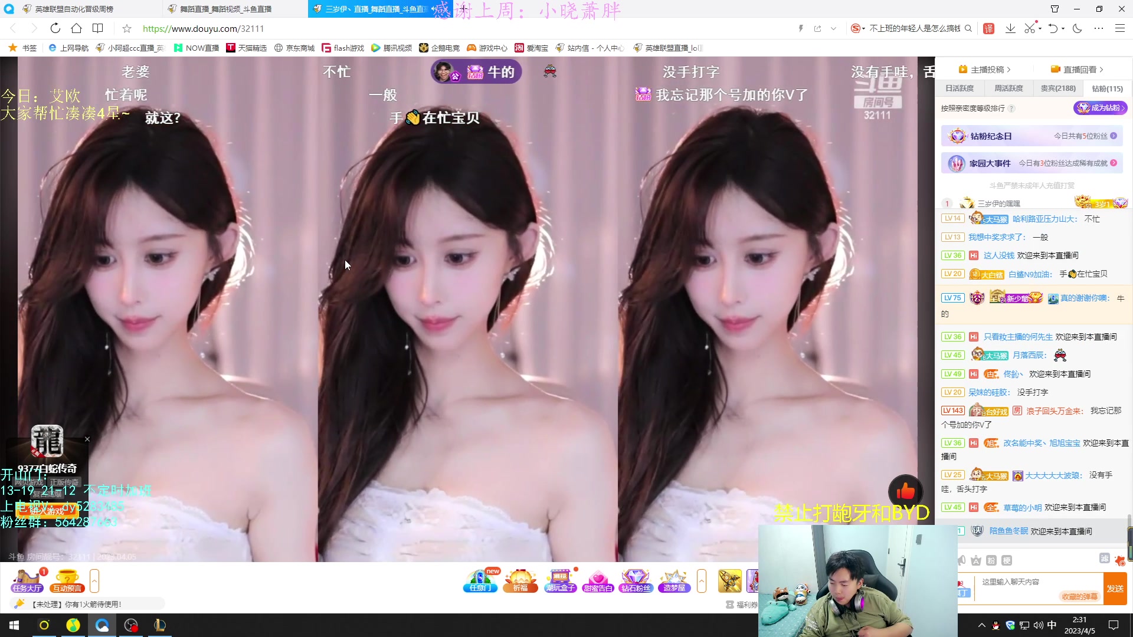The height and width of the screenshot is (637, 1133).
Task: Open the 任务大厅 task hall icon
Action: pos(27,580)
